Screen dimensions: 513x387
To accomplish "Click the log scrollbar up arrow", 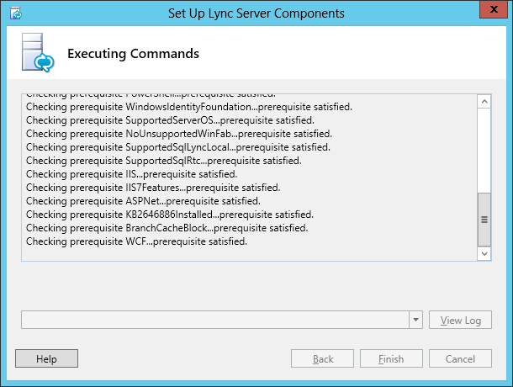I will pos(484,101).
